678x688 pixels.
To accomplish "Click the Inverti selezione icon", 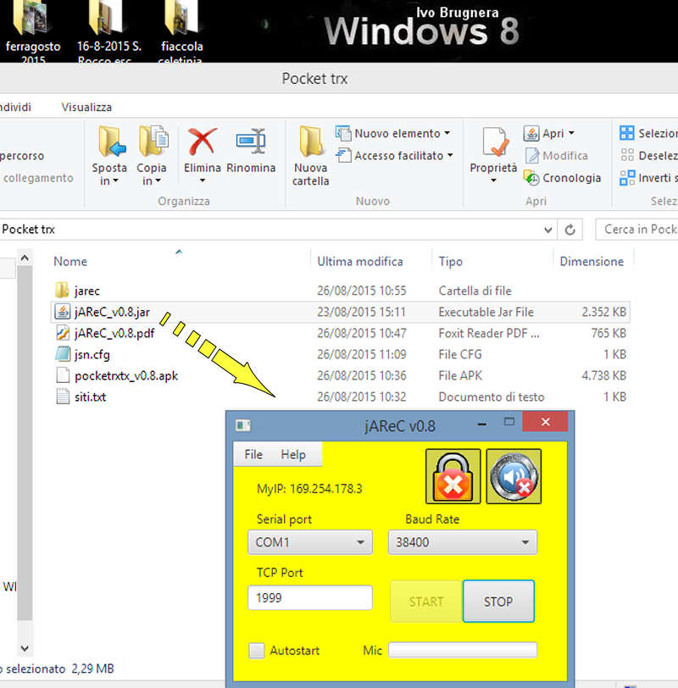I will [627, 178].
